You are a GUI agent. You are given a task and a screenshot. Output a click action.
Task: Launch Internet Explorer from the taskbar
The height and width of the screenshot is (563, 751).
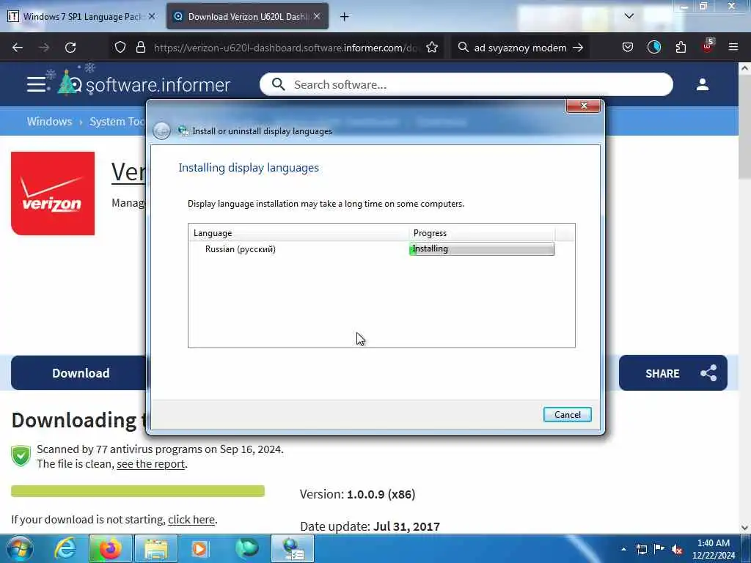tap(65, 548)
